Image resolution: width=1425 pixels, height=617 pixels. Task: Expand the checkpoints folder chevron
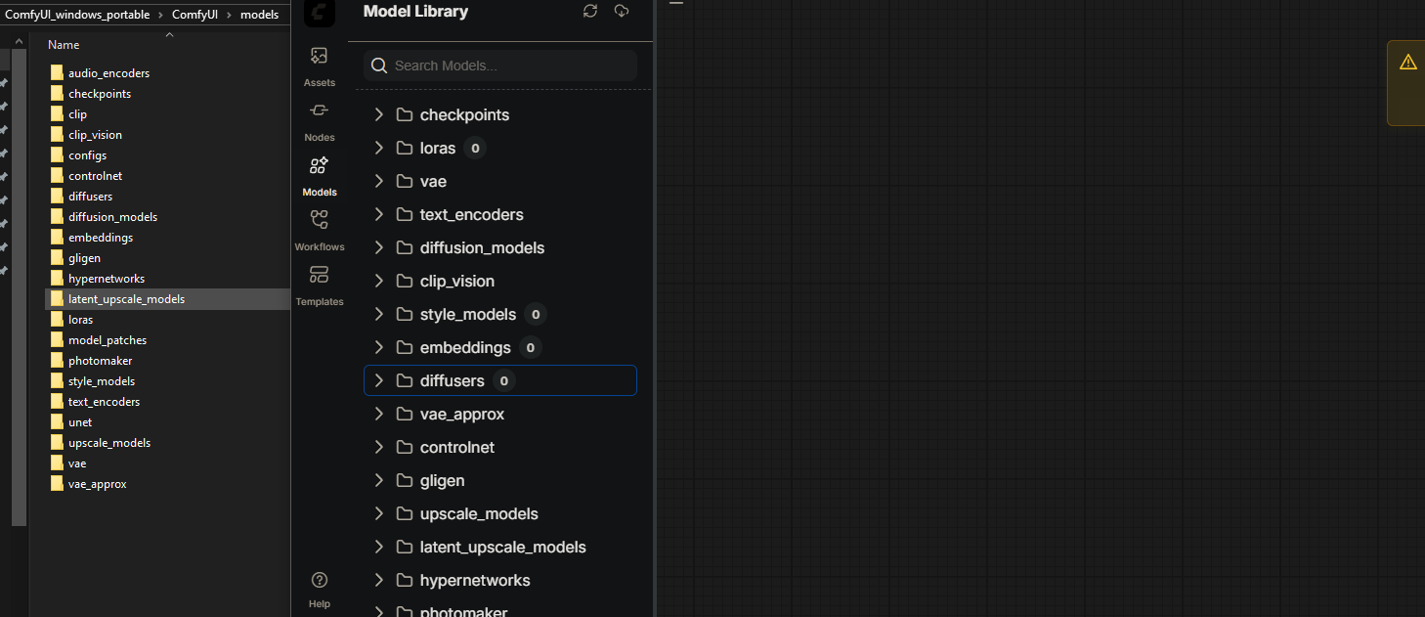(379, 114)
